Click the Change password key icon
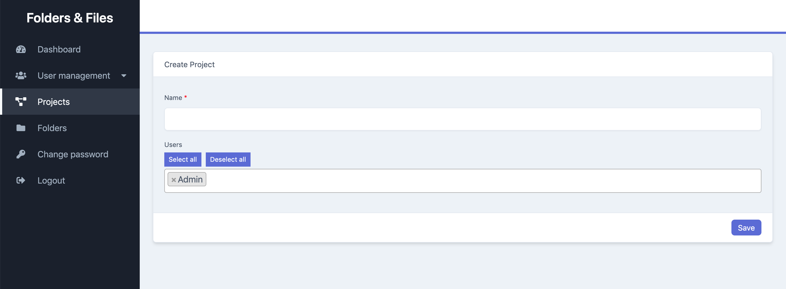This screenshot has height=289, width=786. [x=20, y=154]
